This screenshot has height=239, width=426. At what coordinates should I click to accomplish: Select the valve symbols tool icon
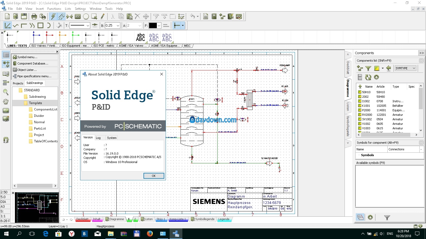tap(69, 16)
